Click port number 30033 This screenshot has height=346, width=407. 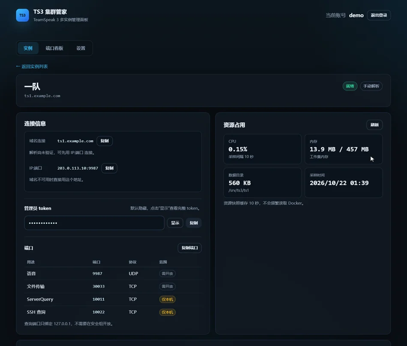coord(99,287)
